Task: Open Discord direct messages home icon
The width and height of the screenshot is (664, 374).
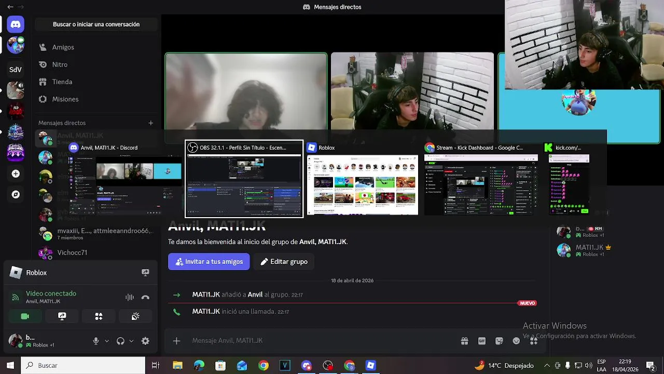Action: tap(16, 24)
